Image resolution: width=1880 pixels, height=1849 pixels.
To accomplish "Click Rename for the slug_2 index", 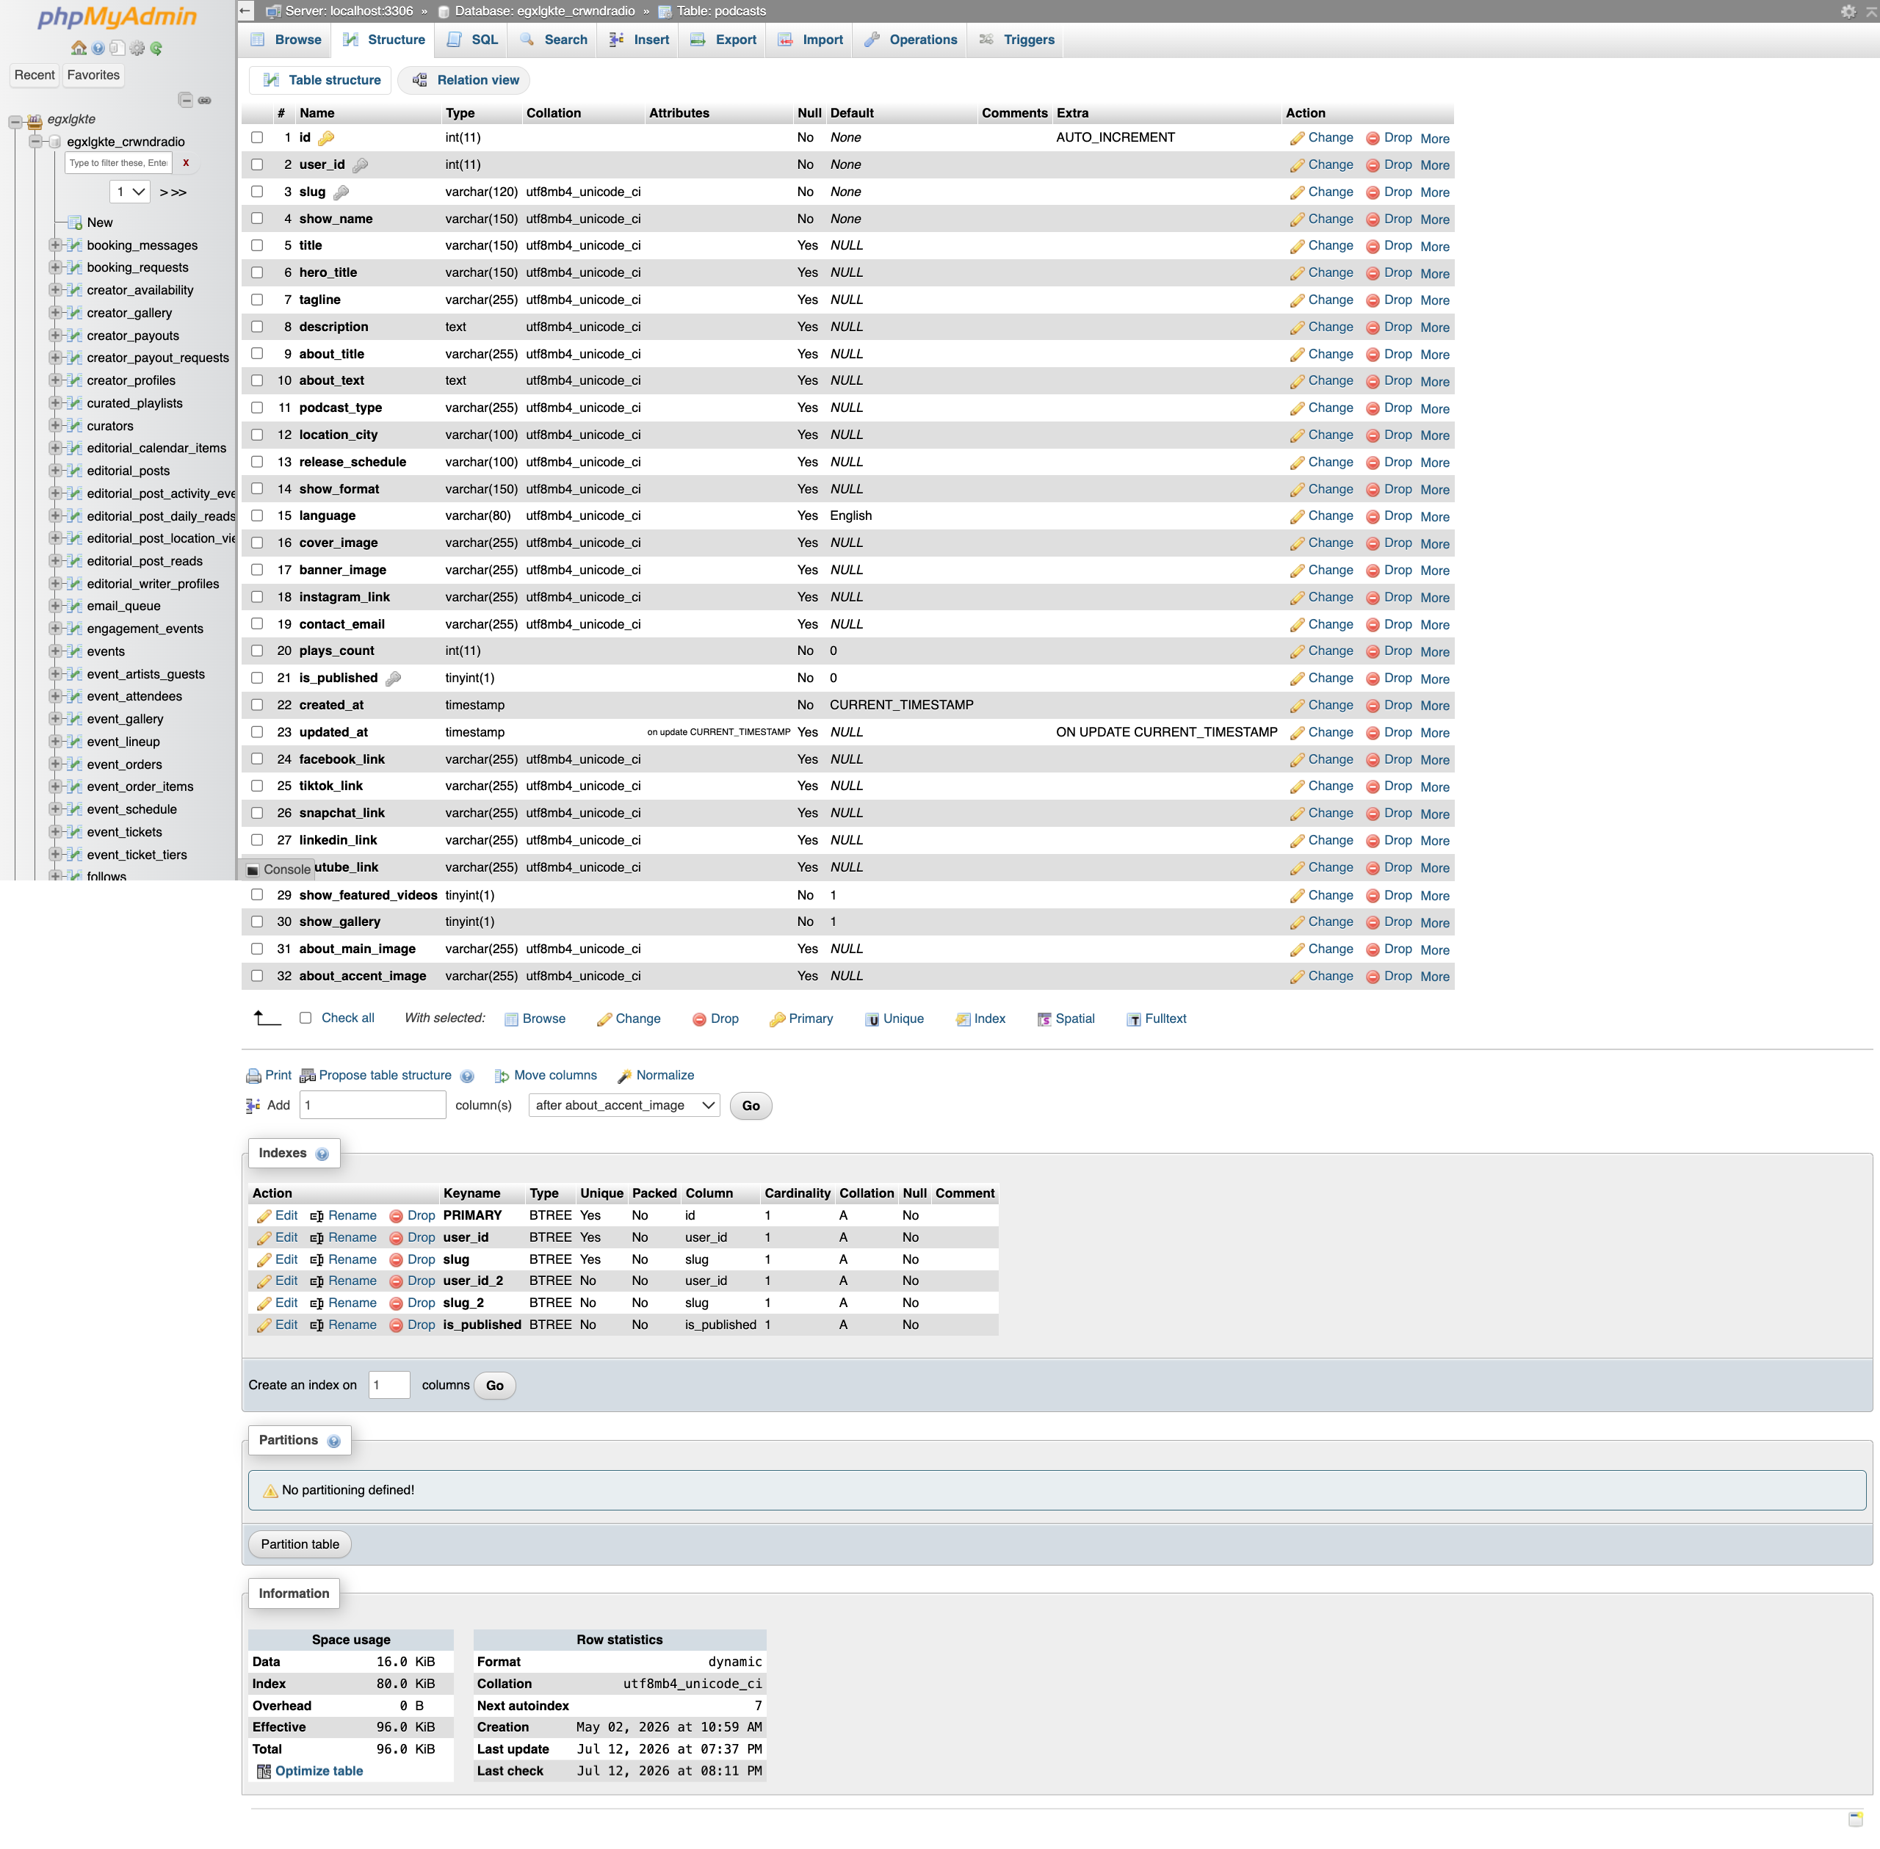I will coord(352,1303).
